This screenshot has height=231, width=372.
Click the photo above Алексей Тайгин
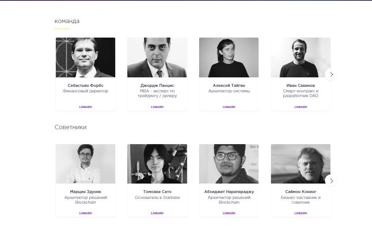coord(229,57)
